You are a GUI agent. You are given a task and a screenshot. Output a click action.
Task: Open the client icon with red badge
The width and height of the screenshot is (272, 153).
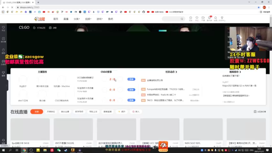pos(209,19)
